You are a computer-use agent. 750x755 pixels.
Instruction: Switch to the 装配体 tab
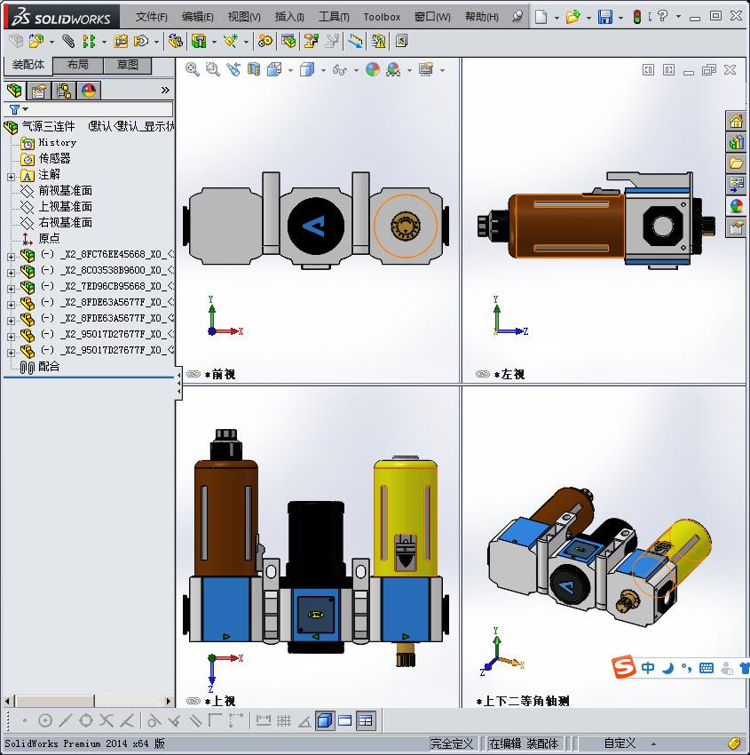point(28,65)
